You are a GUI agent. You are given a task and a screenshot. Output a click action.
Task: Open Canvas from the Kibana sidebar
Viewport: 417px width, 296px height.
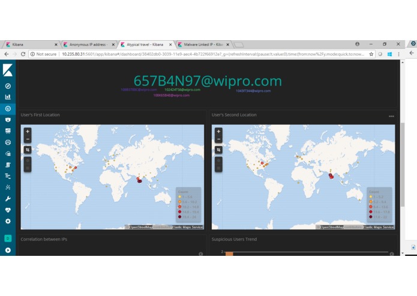8,131
